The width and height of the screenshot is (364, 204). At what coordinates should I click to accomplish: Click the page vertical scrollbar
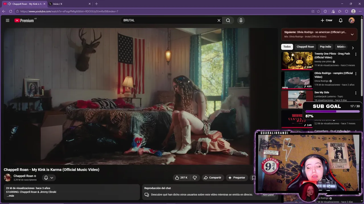pyautogui.click(x=362, y=57)
